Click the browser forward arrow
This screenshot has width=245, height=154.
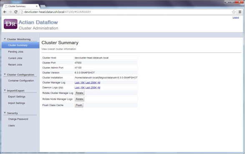[x=10, y=12]
